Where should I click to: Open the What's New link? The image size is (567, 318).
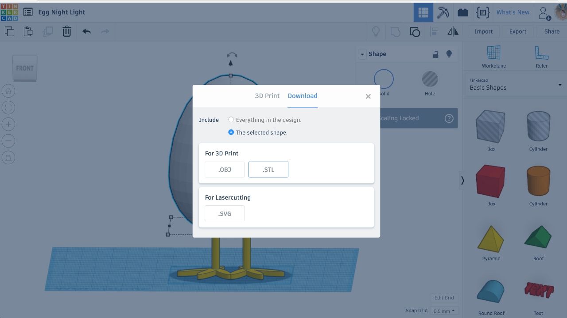tap(513, 12)
